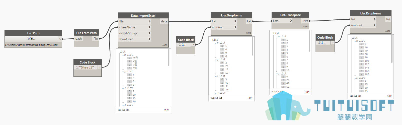Click the Sheet1 Code Block output port
The height and width of the screenshot is (125, 402).
click(x=99, y=67)
